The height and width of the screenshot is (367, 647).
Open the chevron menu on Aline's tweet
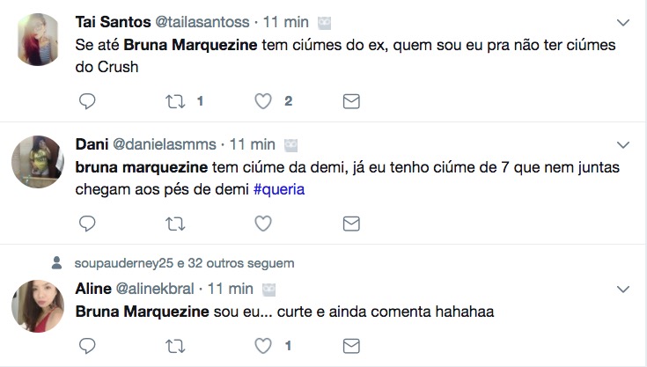pyautogui.click(x=623, y=289)
